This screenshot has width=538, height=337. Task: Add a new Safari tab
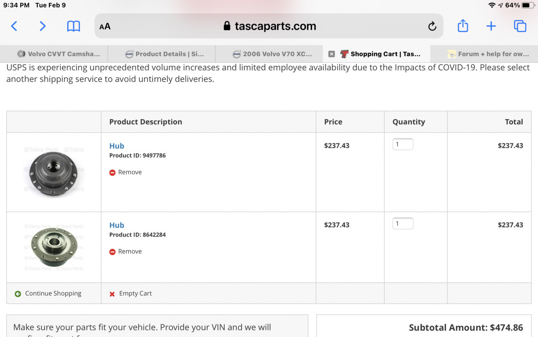(491, 26)
